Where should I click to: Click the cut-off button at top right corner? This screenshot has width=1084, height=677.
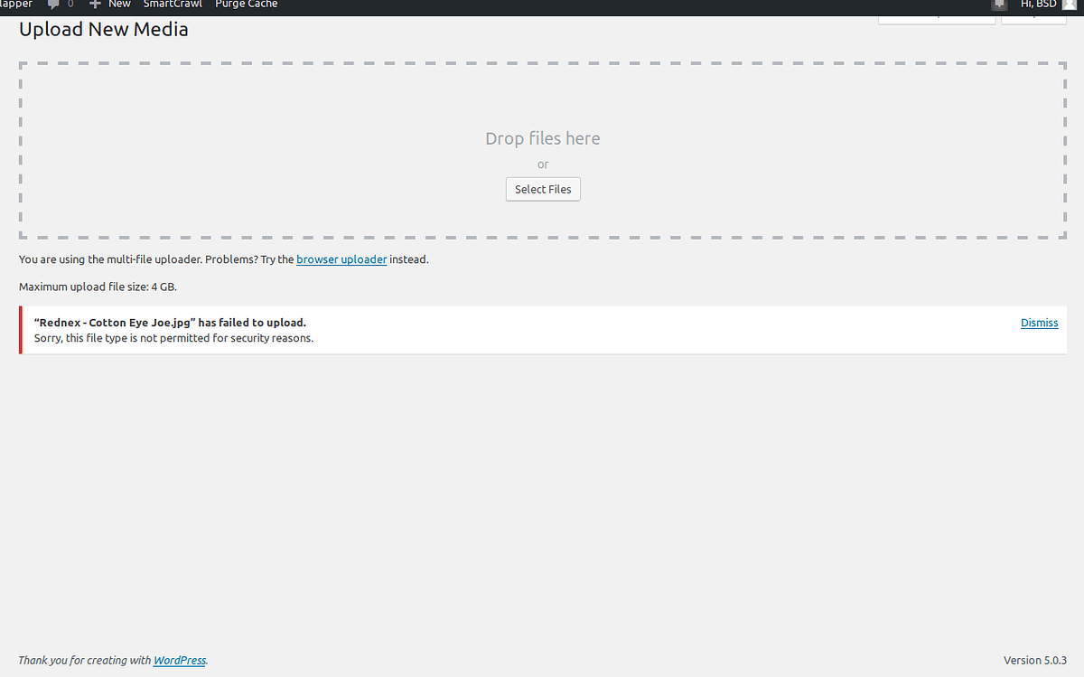tap(1033, 14)
